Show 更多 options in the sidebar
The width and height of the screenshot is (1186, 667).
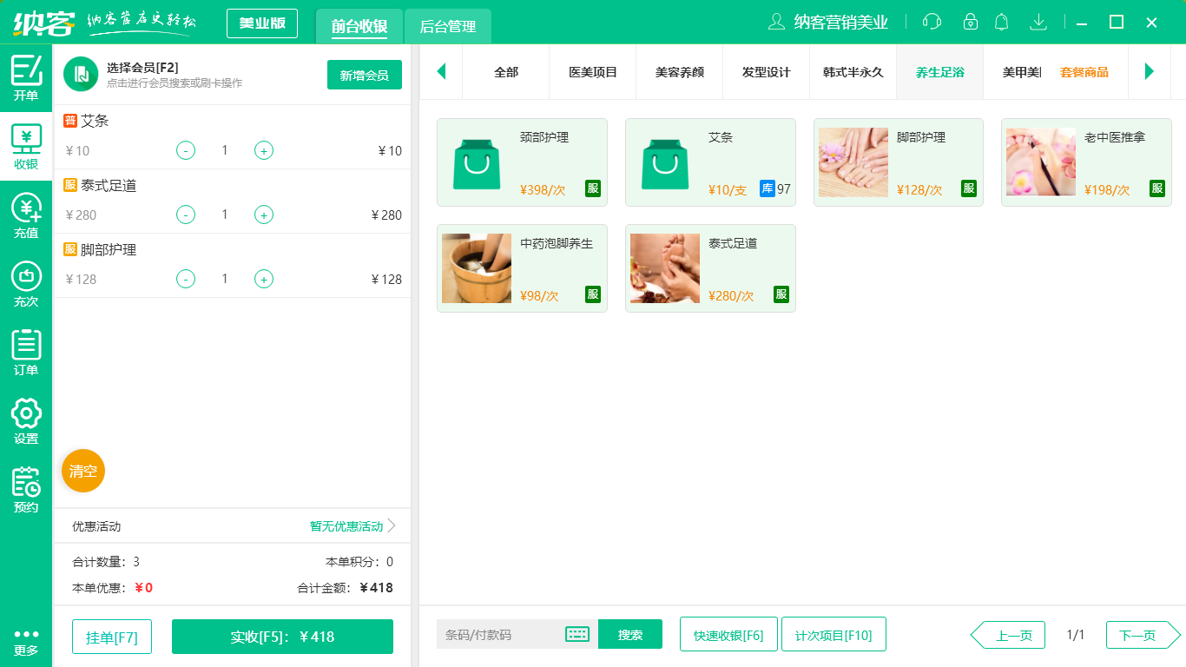tap(26, 643)
